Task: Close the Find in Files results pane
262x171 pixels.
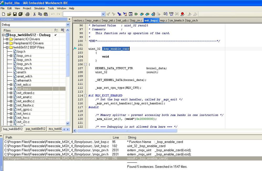Action: 1,136
